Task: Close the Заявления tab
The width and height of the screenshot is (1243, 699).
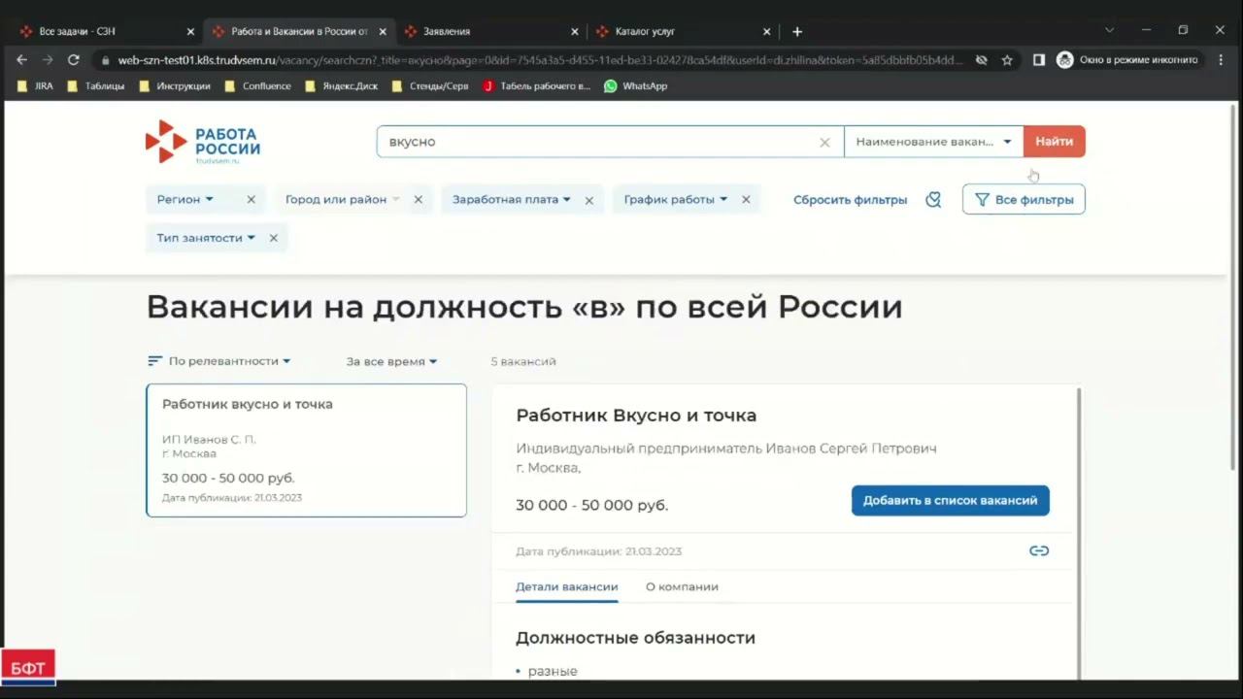Action: 575,31
